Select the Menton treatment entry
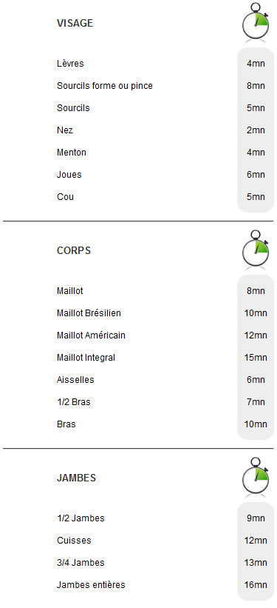Image resolution: width=277 pixels, height=608 pixels. (71, 153)
